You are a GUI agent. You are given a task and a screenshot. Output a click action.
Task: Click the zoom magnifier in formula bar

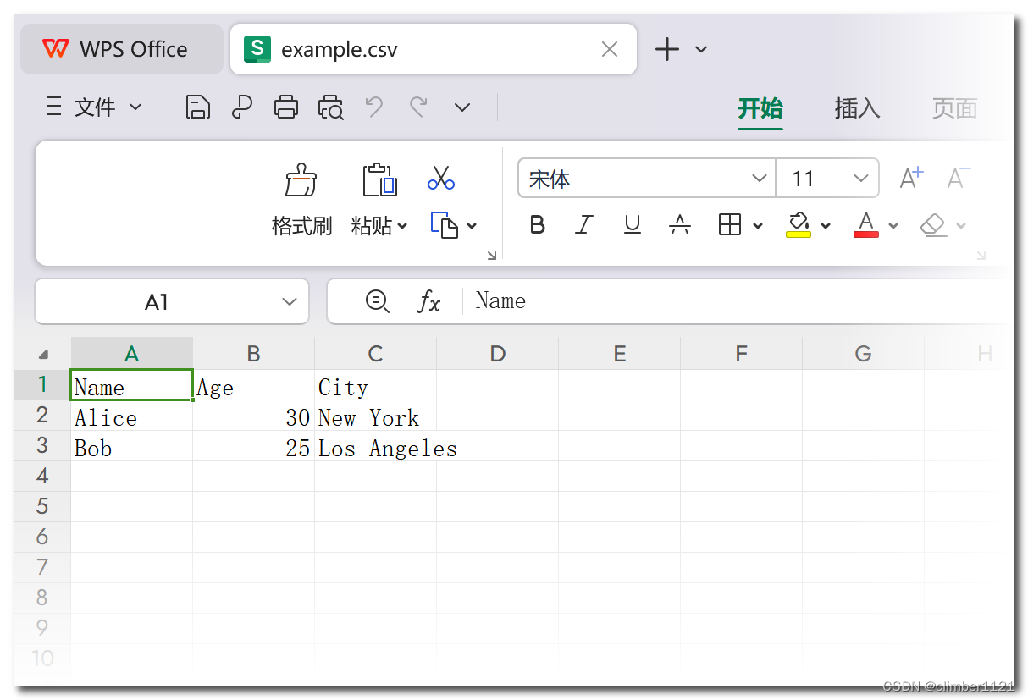point(377,301)
